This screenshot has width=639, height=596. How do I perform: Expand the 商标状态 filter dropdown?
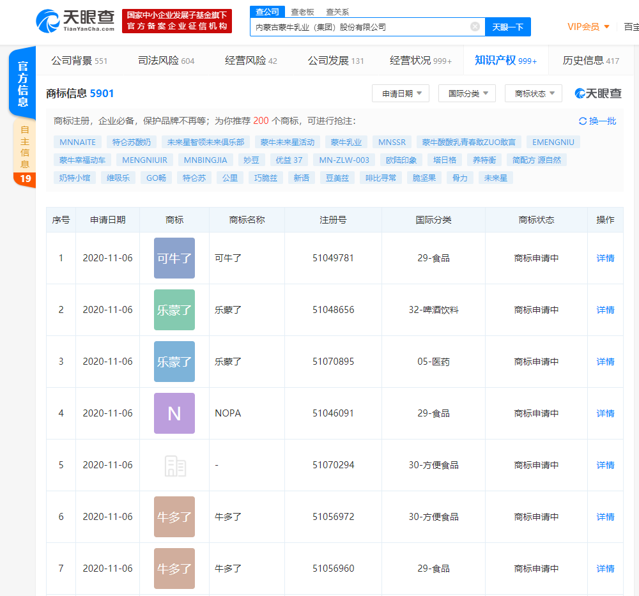tap(534, 93)
